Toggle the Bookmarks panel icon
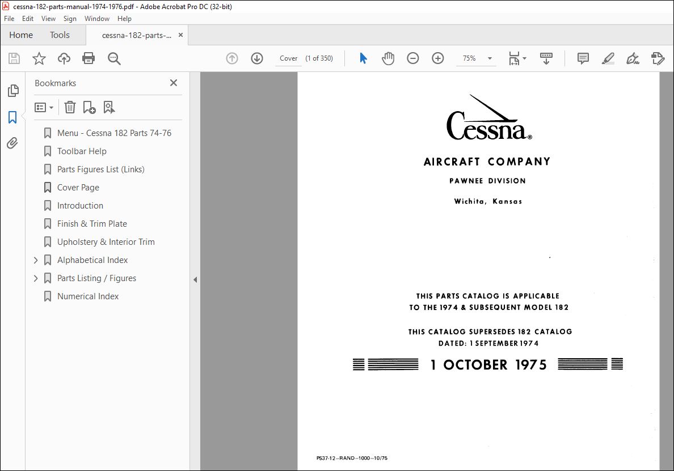 click(x=12, y=117)
